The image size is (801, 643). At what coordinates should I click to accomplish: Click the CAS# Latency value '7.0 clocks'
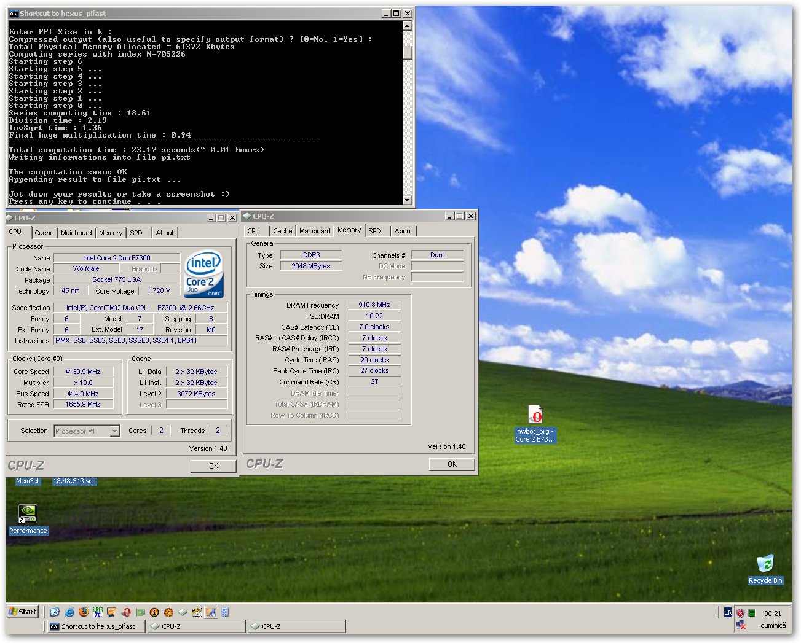click(x=374, y=327)
